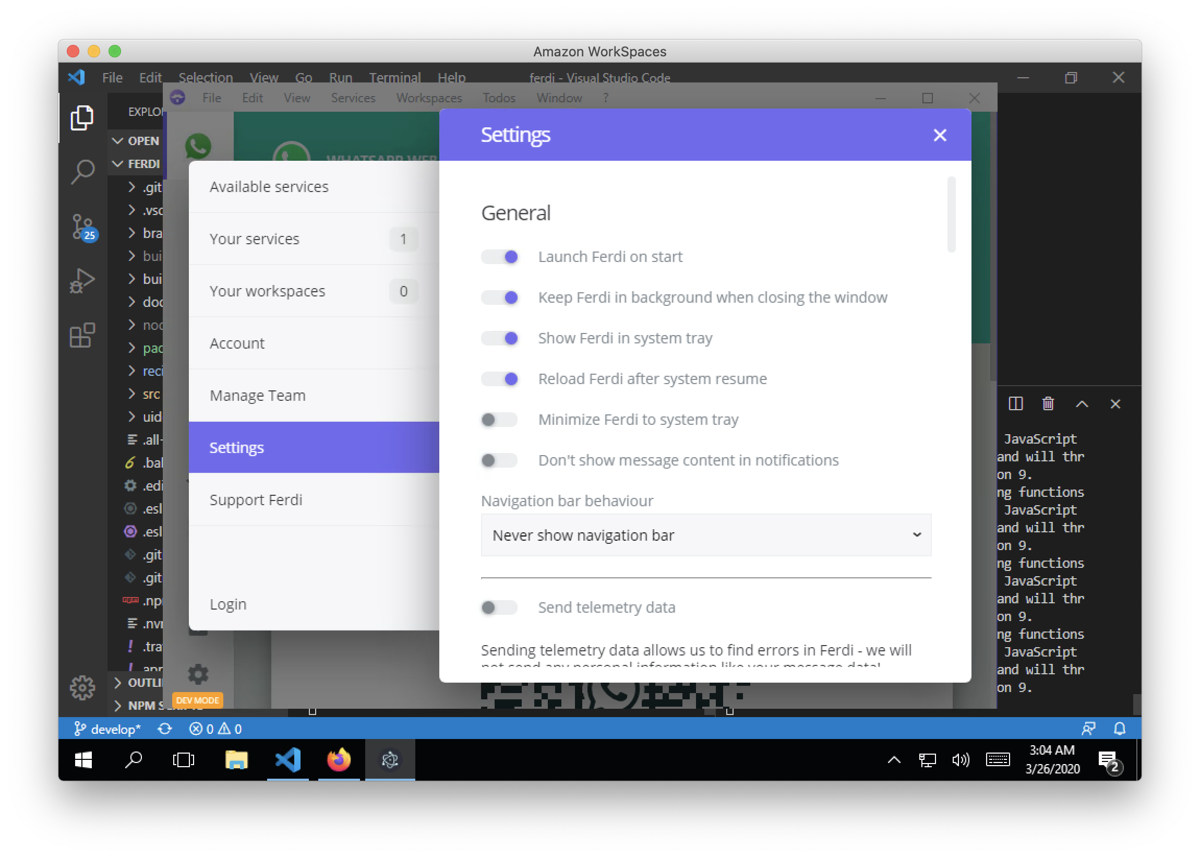Open the VS Code Manage gear icon
The width and height of the screenshot is (1200, 858).
coord(82,687)
